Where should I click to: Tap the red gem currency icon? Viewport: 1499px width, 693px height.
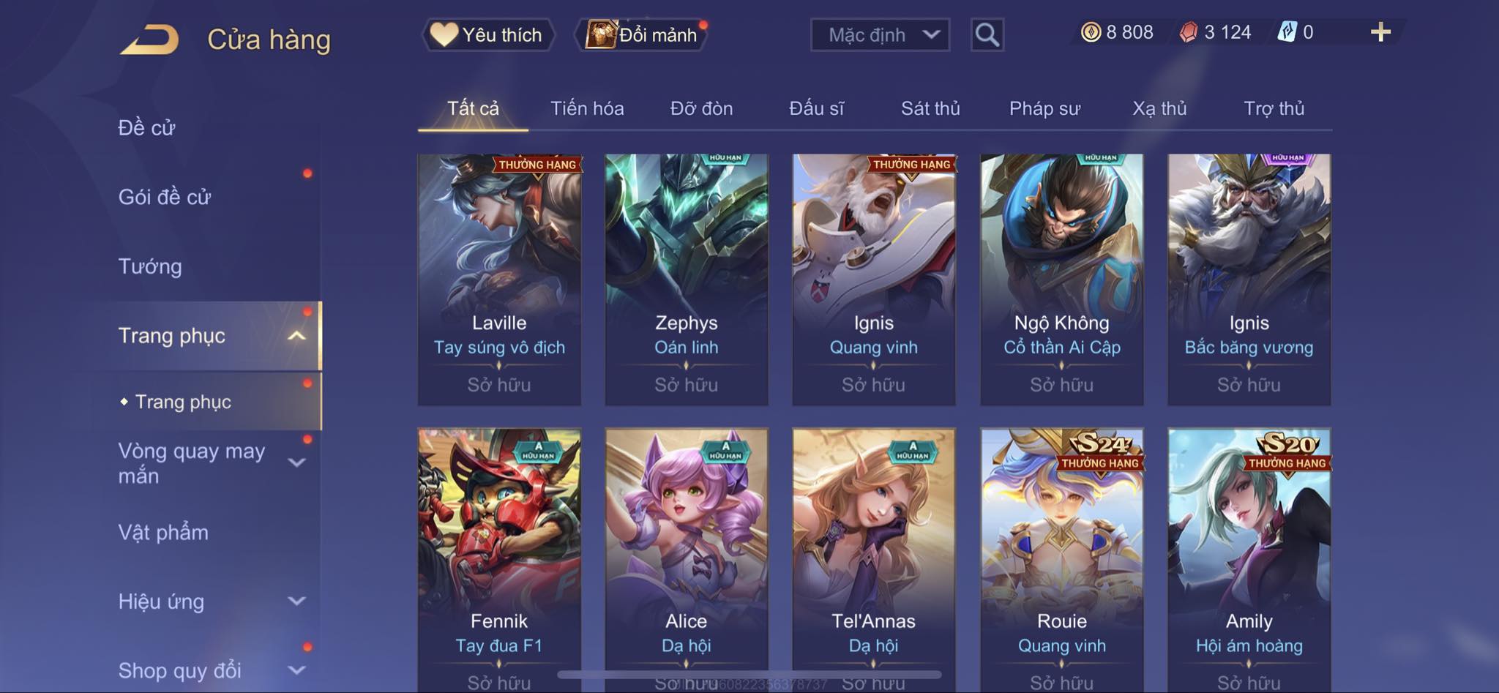[x=1189, y=32]
